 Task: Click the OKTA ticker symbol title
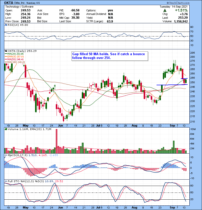9,3
